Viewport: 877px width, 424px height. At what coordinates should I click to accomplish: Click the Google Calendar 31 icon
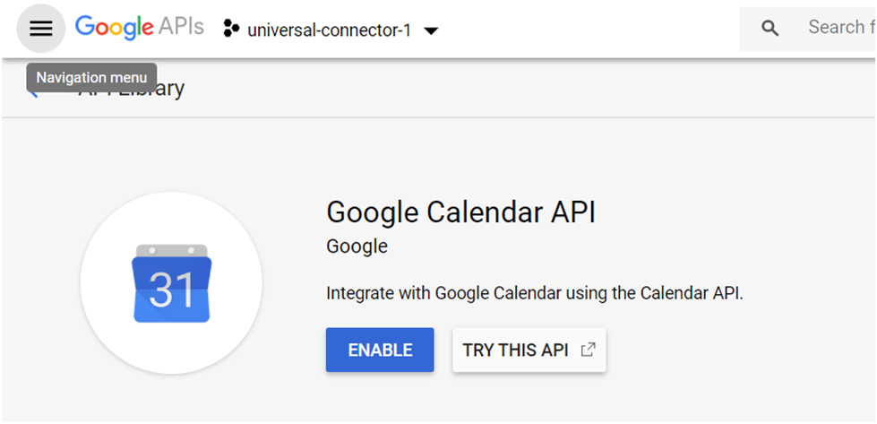tap(172, 283)
